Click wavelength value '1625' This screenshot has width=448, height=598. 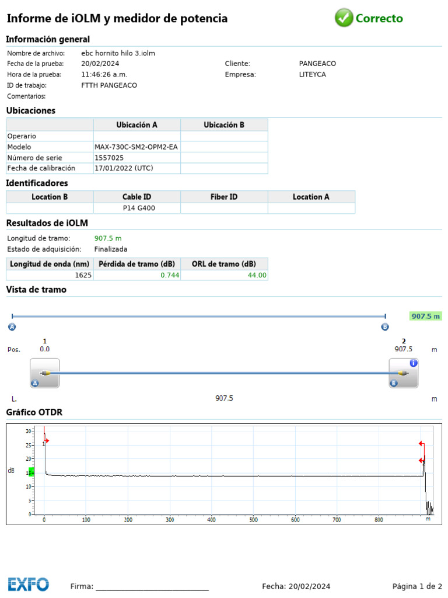[83, 276]
